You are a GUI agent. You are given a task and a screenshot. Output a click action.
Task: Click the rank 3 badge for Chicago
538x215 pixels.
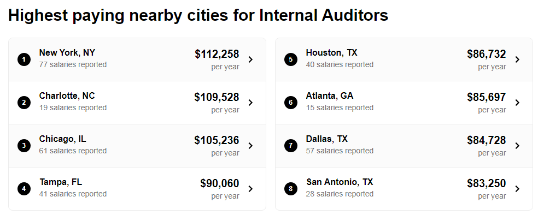click(x=24, y=146)
